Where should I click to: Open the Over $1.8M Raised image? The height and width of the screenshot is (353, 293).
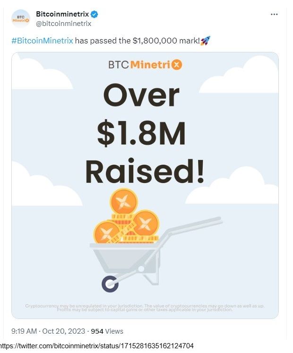pos(145,185)
